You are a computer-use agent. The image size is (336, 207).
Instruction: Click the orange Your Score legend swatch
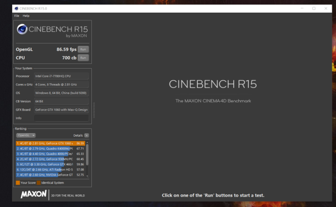pos(18,182)
